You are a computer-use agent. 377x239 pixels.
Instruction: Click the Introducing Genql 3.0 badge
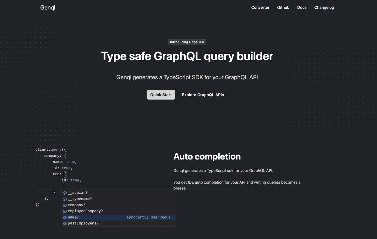coord(187,42)
